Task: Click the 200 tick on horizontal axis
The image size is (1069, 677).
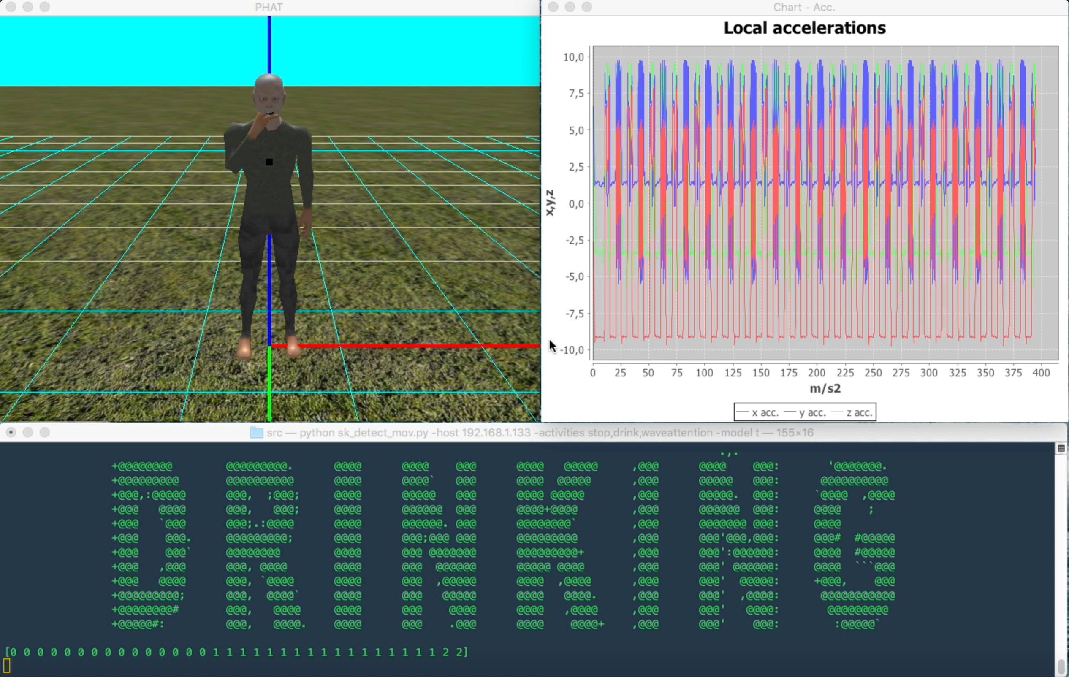Action: [x=817, y=373]
